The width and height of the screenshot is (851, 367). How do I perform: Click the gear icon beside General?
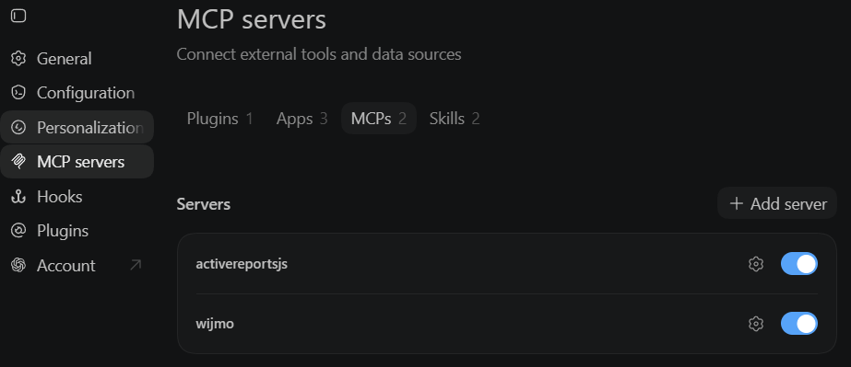(x=18, y=59)
